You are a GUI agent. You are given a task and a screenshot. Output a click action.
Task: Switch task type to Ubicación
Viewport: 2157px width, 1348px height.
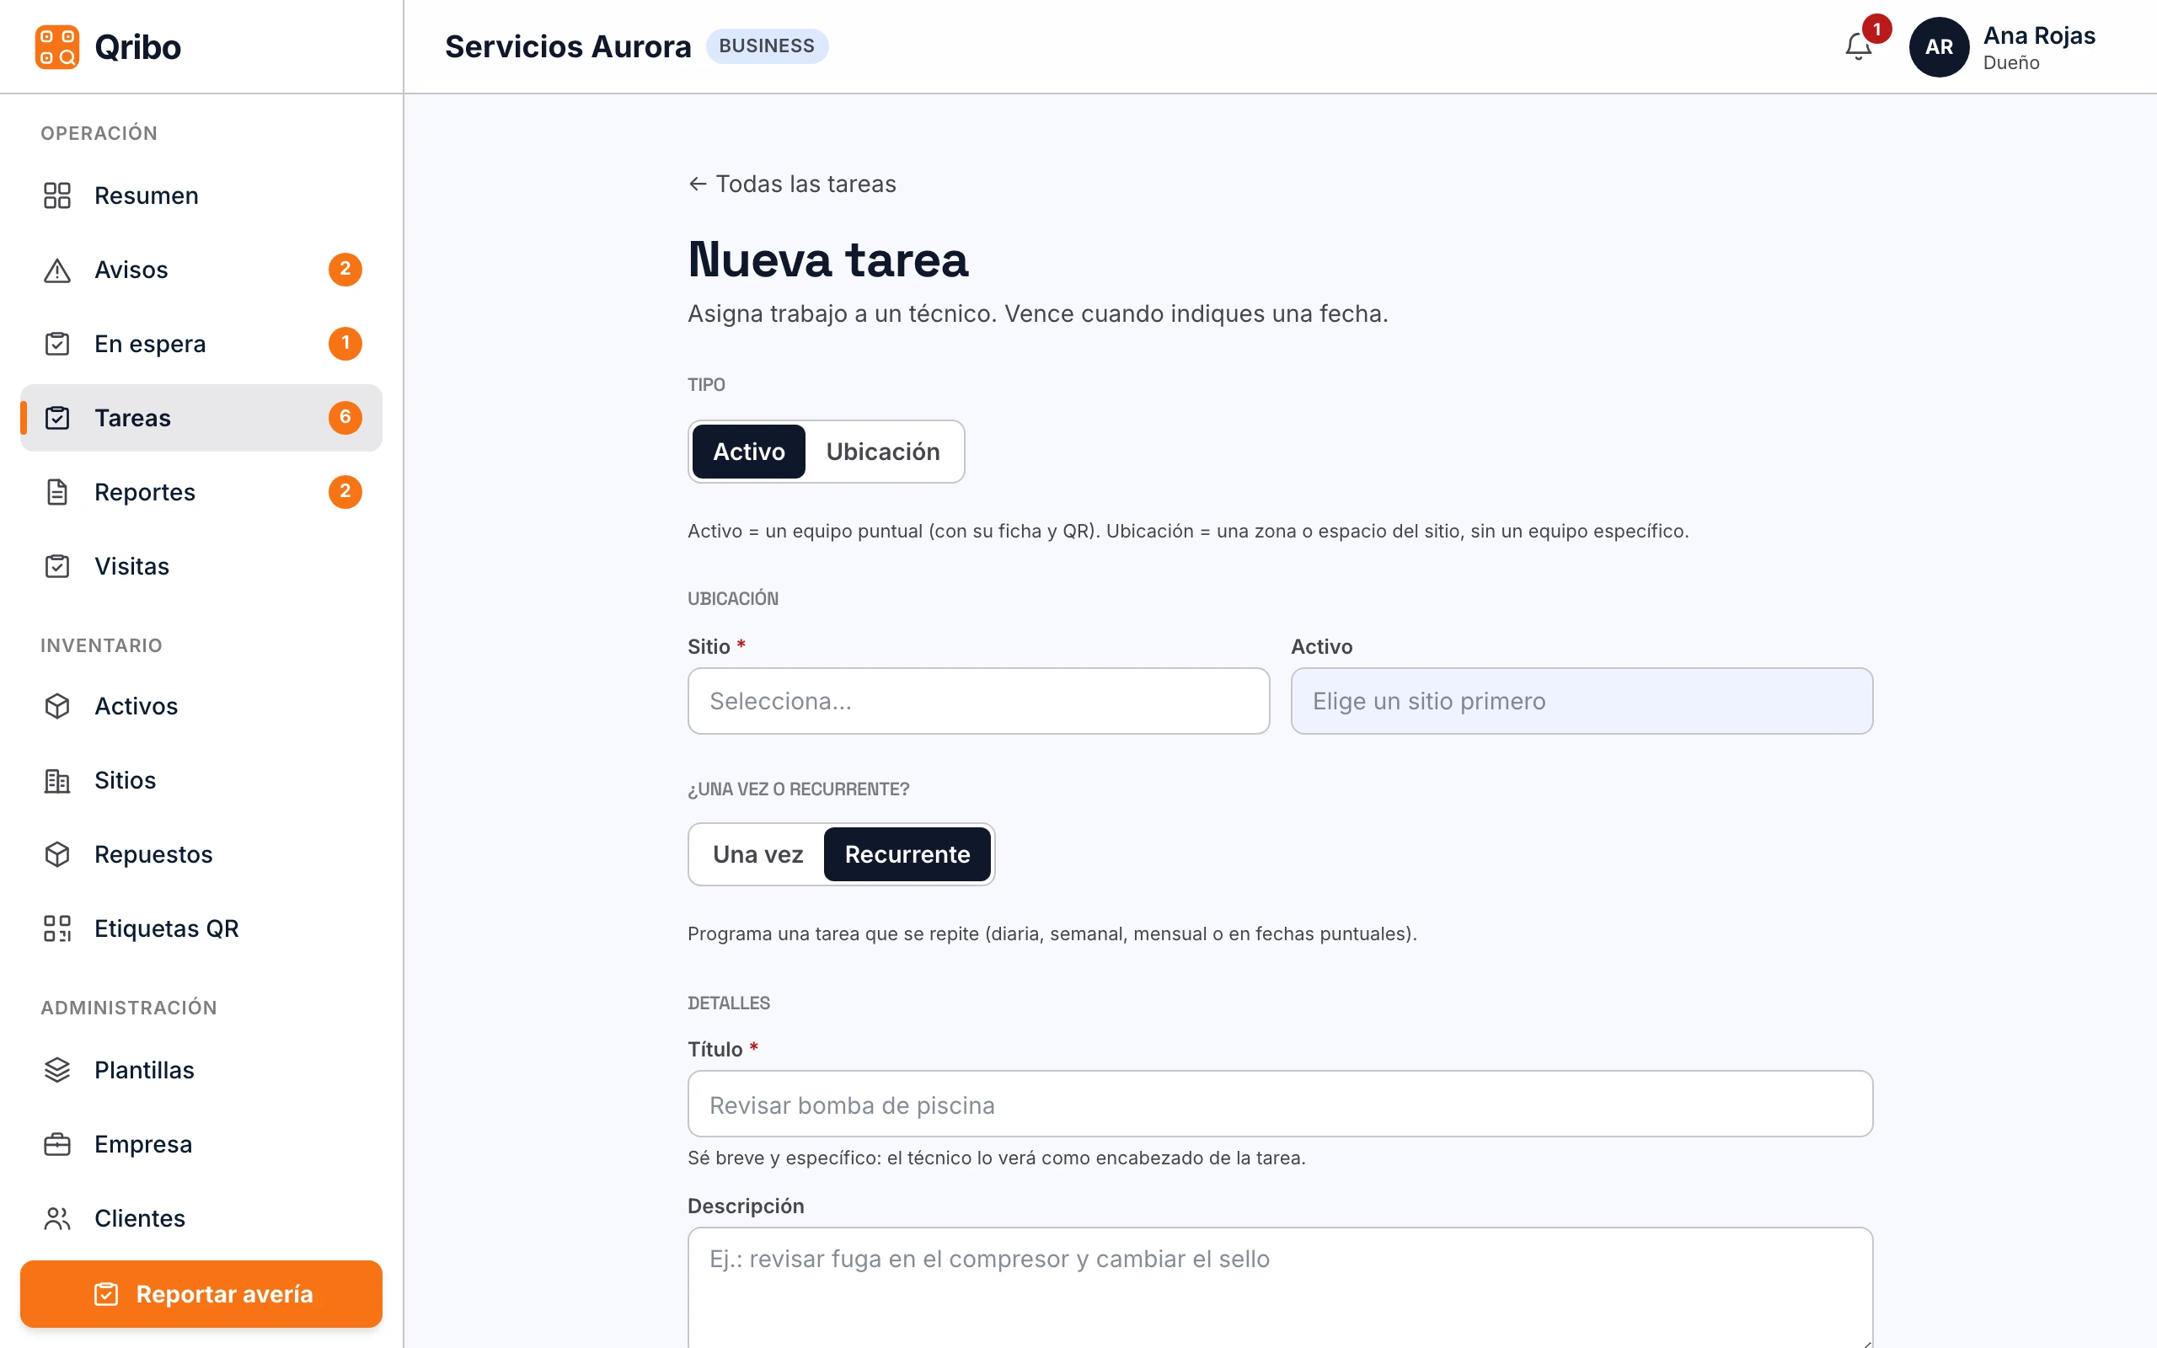tap(882, 451)
